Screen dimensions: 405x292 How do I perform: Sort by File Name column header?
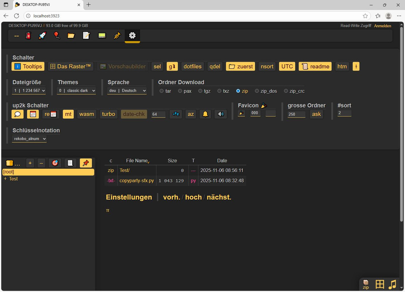click(x=137, y=161)
